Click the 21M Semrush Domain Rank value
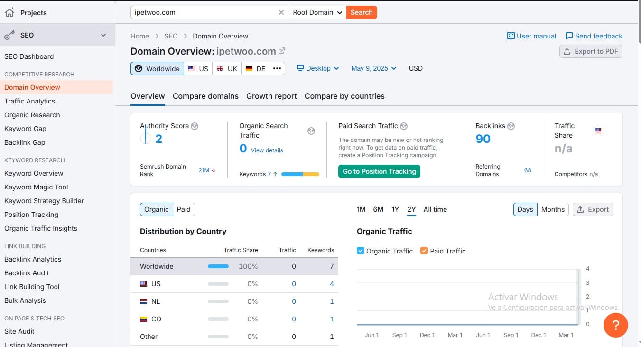The height and width of the screenshot is (347, 641). tap(204, 170)
